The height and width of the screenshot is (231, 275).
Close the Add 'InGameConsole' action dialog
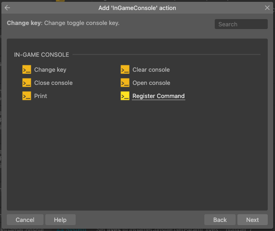[267, 8]
